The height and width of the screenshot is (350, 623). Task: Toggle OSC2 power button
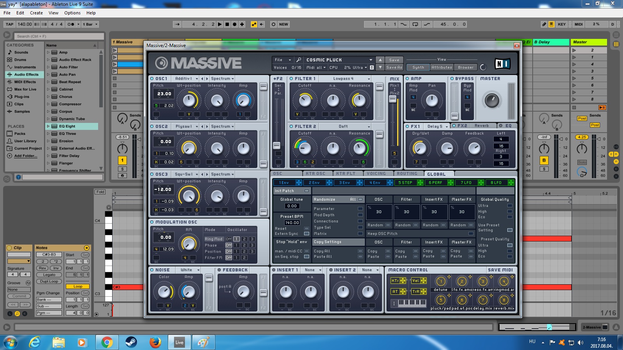152,126
